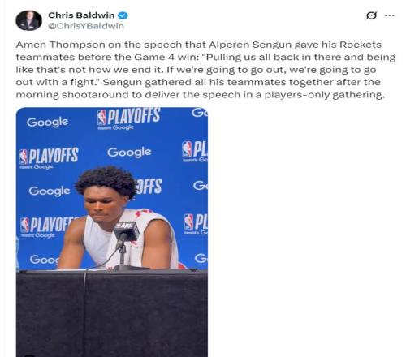Open the three-dot more options menu

click(390, 15)
